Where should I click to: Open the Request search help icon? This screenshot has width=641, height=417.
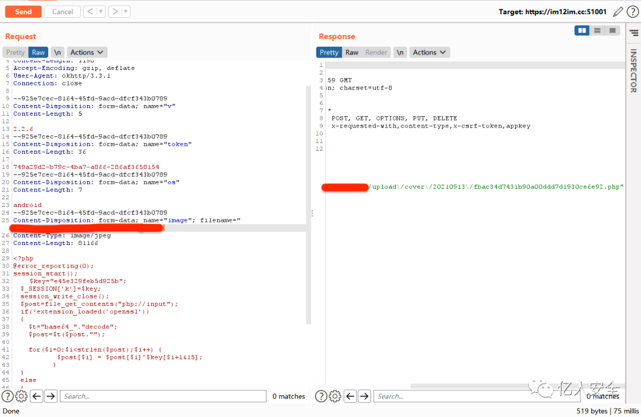[x=7, y=396]
